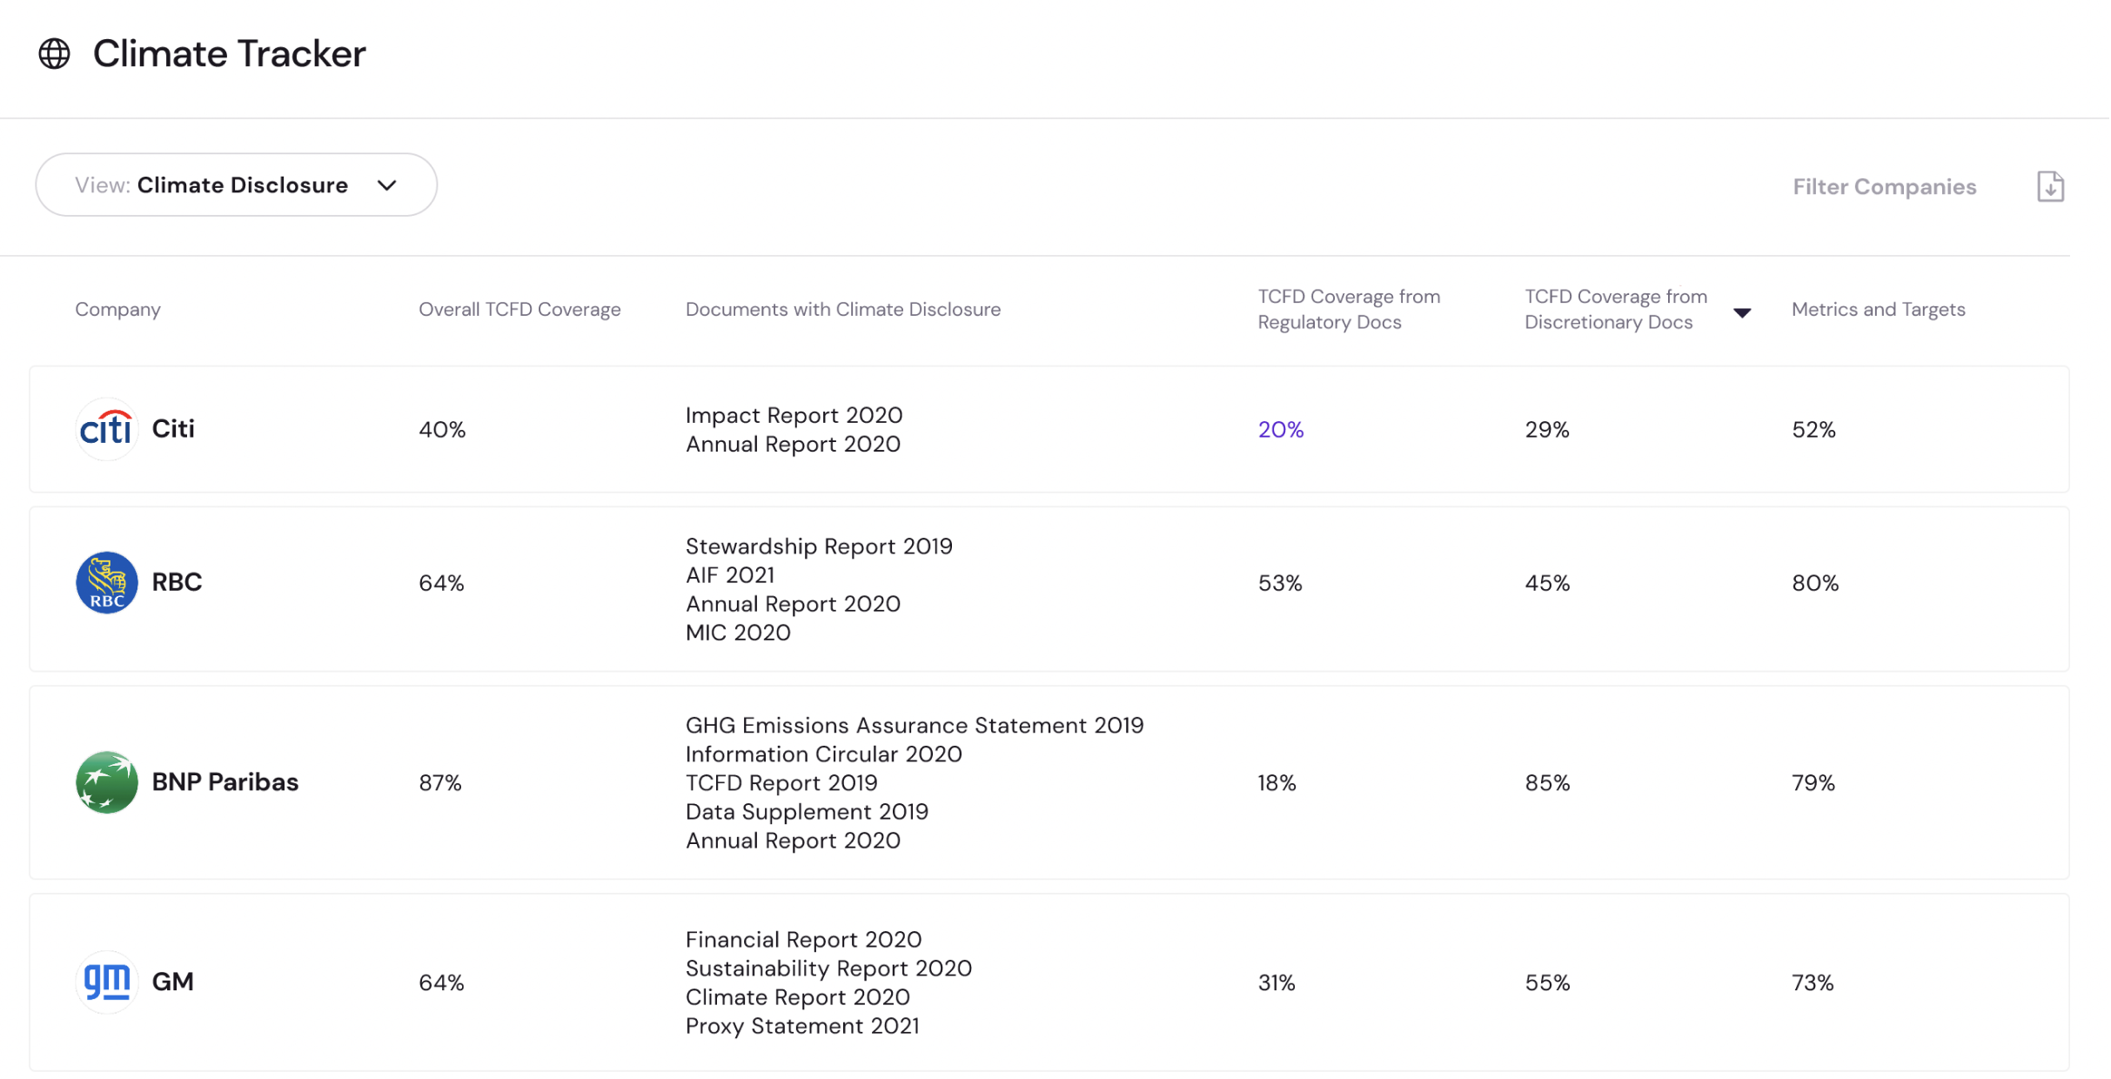Screen dimensions: 2111x1079
Task: Click RBC's 64% overall coverage
Action: (x=441, y=582)
